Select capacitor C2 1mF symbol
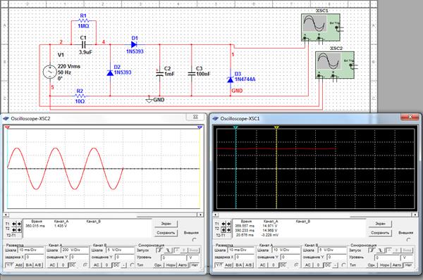 [x=160, y=73]
